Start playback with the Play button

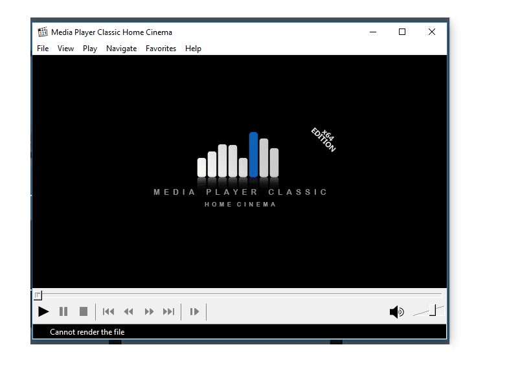(43, 312)
